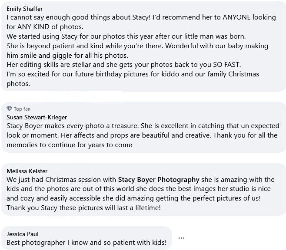
Task: Select Emily Shaffer's review comment bubble
Action: (143, 46)
